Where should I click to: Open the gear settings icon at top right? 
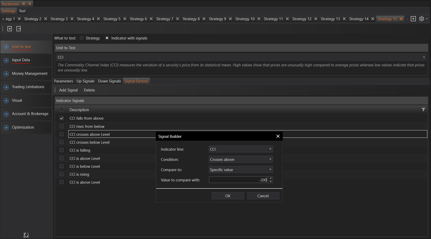click(422, 19)
